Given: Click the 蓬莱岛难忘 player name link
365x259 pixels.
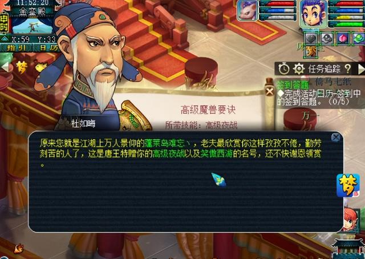Looking at the screenshot, I should click(x=167, y=143).
